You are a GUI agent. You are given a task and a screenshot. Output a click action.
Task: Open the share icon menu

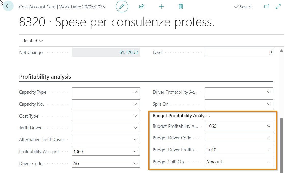click(x=141, y=7)
